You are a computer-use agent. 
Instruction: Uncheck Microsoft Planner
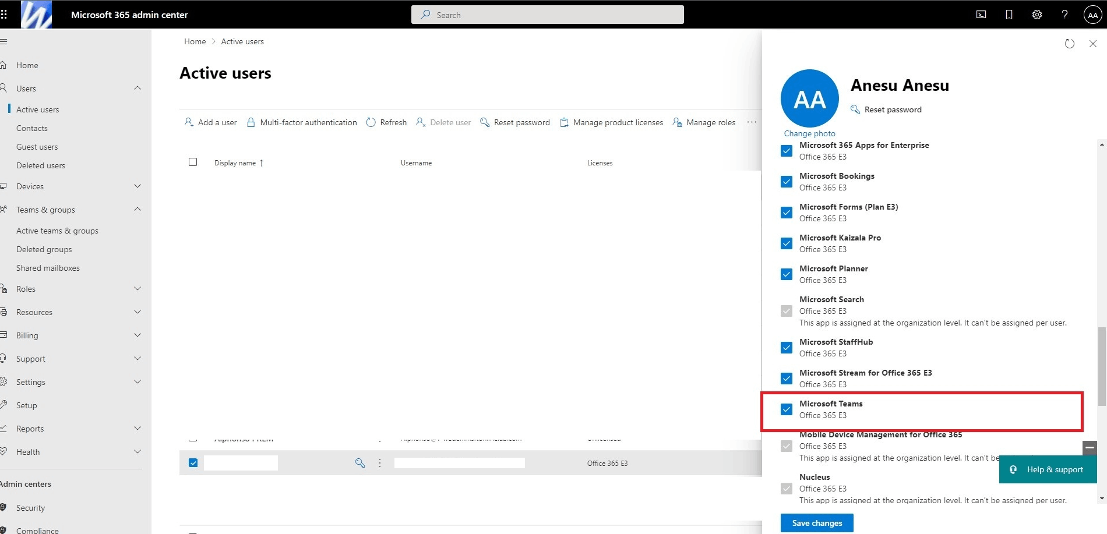point(787,274)
